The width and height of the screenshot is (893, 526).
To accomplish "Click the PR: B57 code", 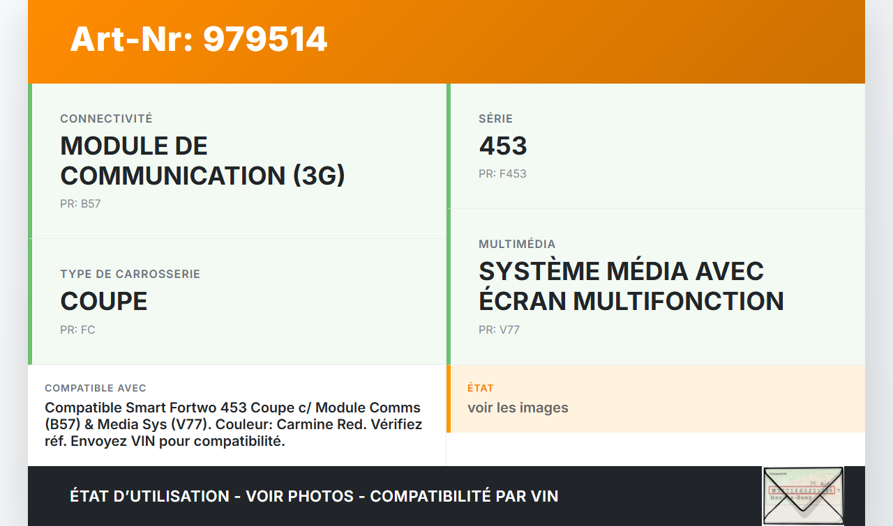I will [80, 204].
